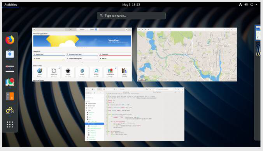Select the Software window with Weather banner

click(82, 55)
